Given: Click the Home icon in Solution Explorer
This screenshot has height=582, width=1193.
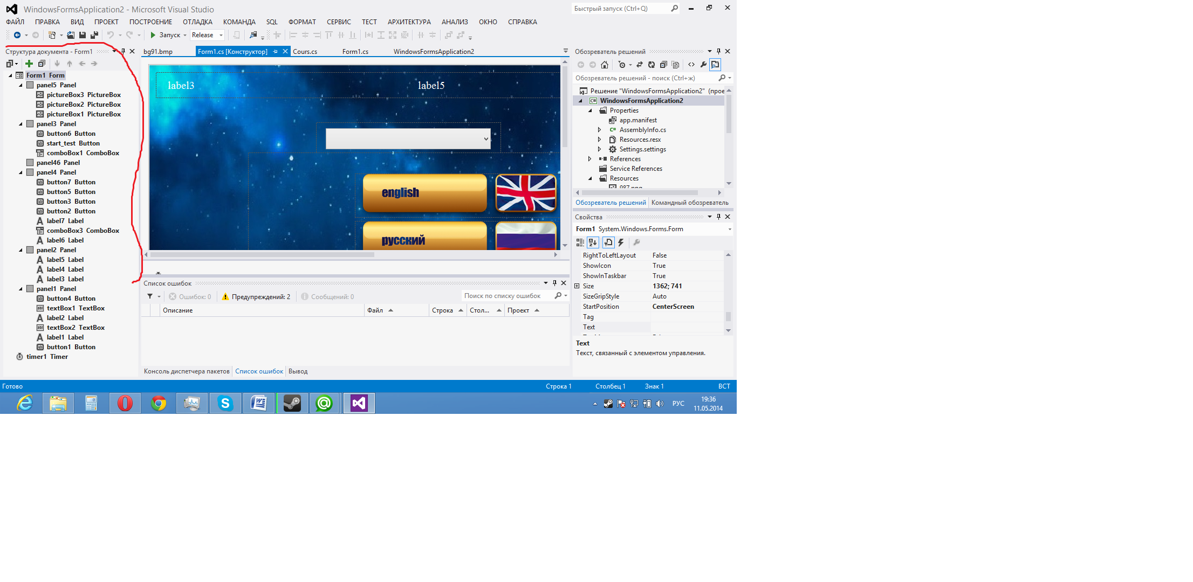Looking at the screenshot, I should (x=605, y=65).
